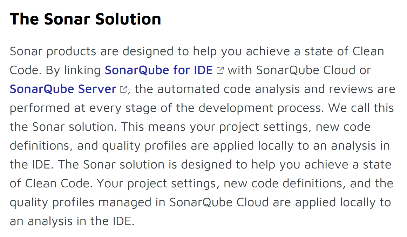
Task: Open the SonarQube for IDE link
Action: click(158, 70)
